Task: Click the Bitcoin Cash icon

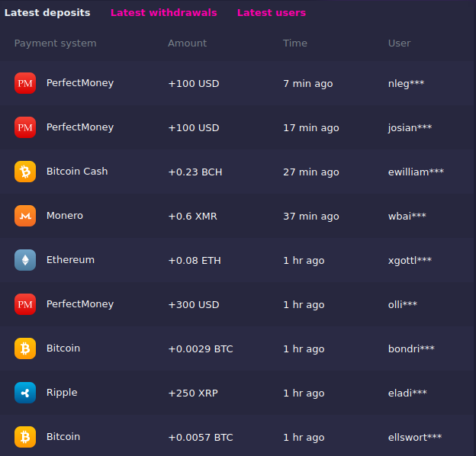Action: [25, 172]
